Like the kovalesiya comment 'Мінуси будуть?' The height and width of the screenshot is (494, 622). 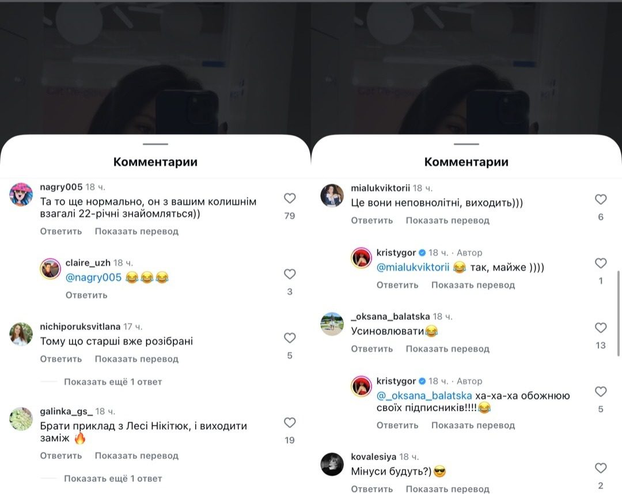tap(601, 468)
